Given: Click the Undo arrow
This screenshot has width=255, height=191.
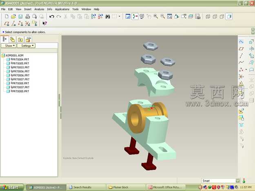Looking at the screenshot, I should pyautogui.click(x=52, y=17).
